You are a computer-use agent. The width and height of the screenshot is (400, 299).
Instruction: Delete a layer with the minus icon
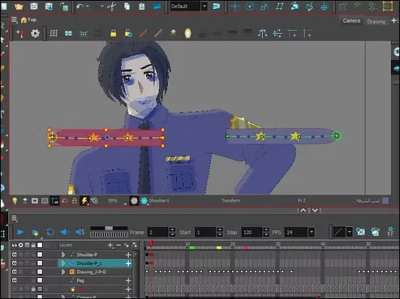pos(118,245)
